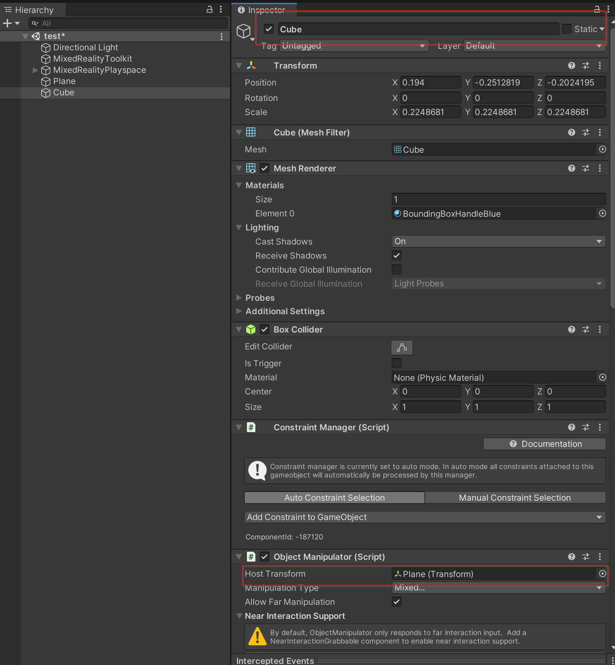Click the Documentation button
Screen dimensions: 615x665
coord(544,444)
